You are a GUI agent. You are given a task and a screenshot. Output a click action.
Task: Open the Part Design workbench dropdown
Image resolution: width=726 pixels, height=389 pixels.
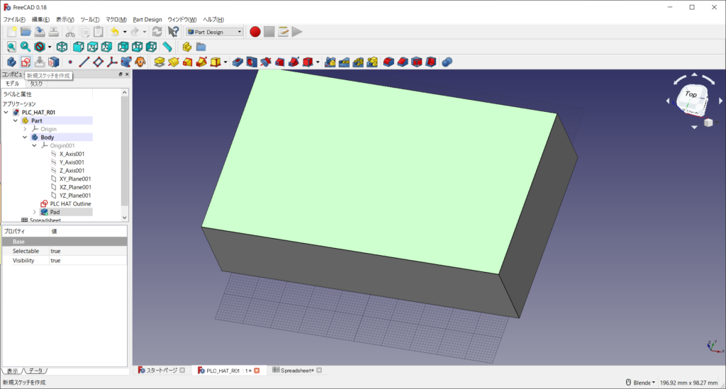[x=214, y=31]
